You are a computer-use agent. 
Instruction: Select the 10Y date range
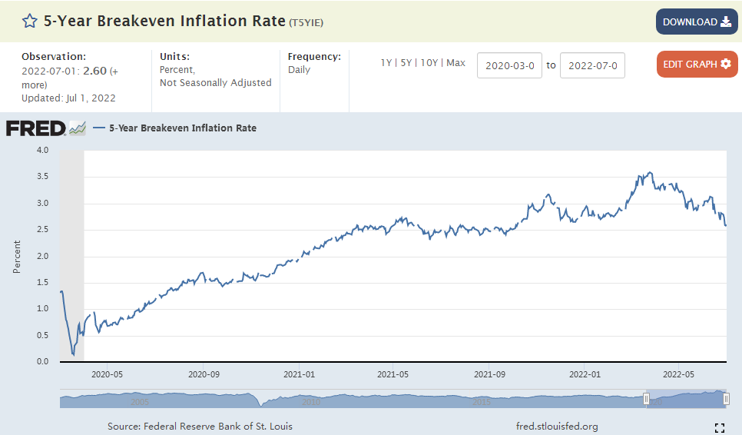[x=429, y=63]
